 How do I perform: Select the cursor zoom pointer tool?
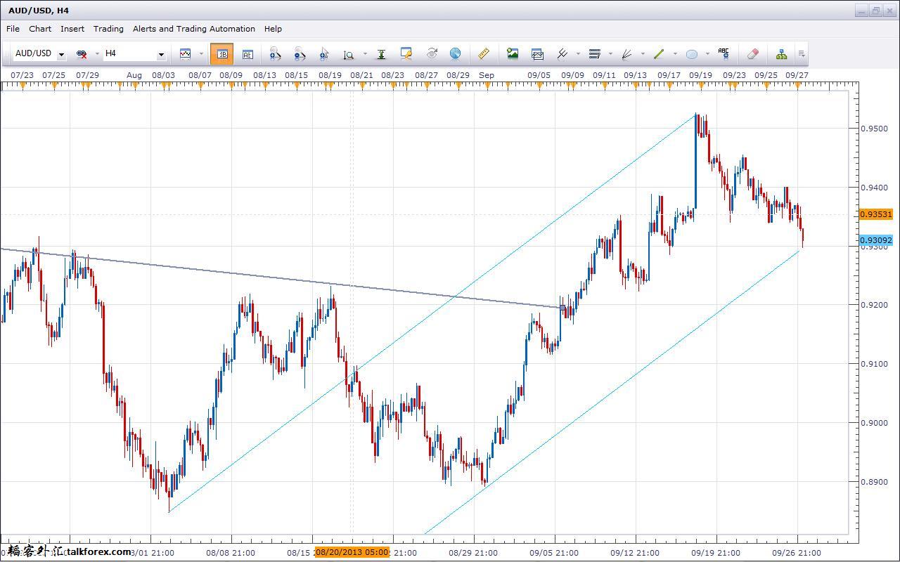324,54
